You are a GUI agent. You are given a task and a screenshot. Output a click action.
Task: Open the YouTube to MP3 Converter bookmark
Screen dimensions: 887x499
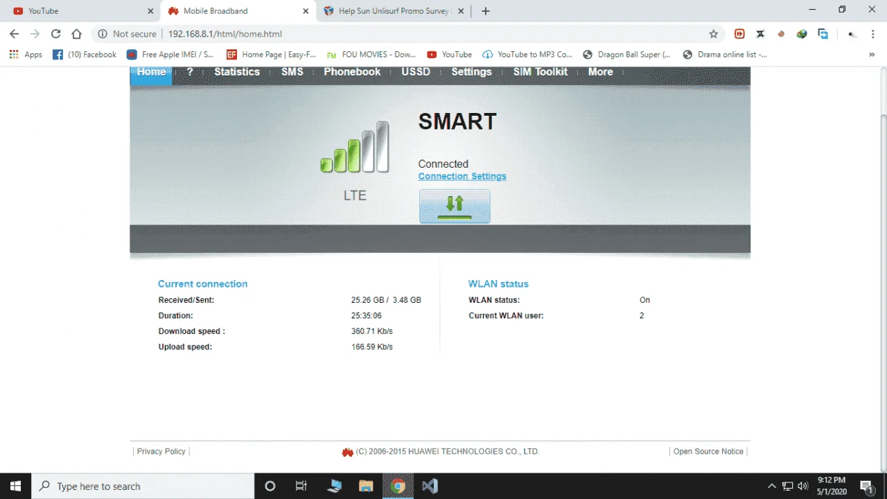[528, 55]
